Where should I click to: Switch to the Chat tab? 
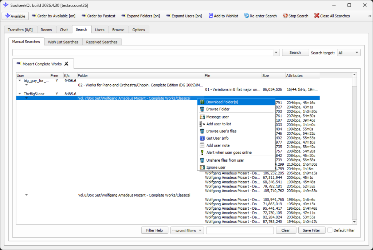tap(64, 30)
